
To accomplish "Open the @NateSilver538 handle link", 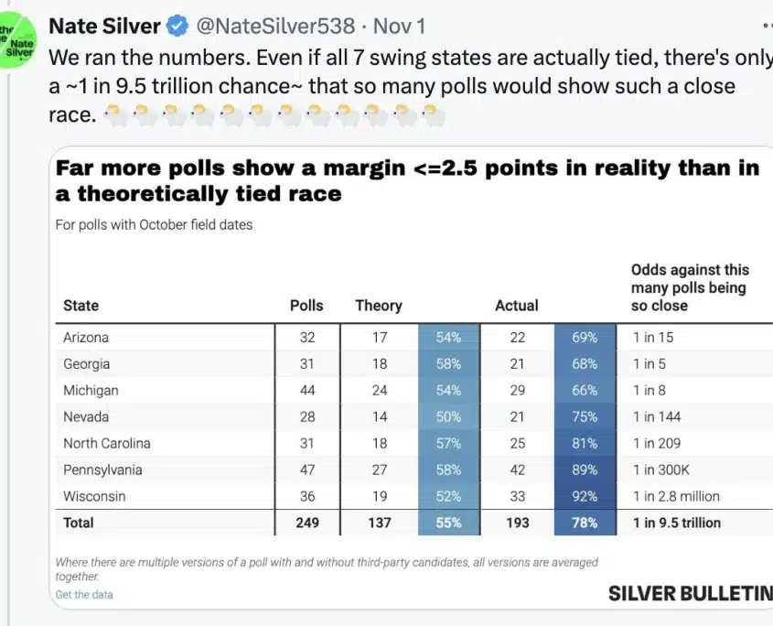I will pos(275,27).
